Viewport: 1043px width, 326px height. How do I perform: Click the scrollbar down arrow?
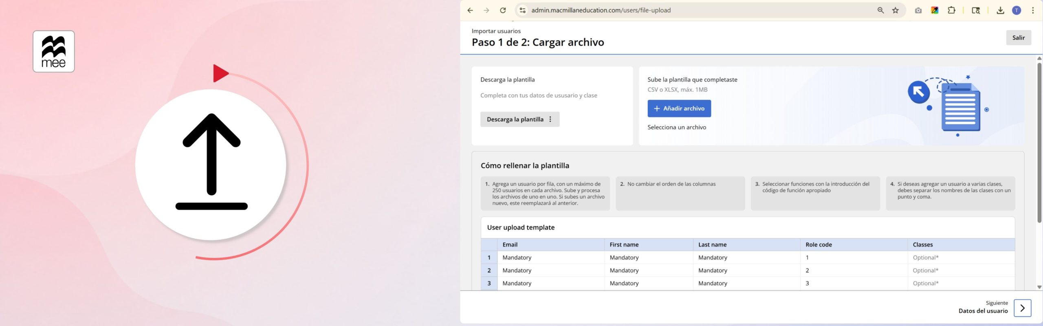[1039, 287]
